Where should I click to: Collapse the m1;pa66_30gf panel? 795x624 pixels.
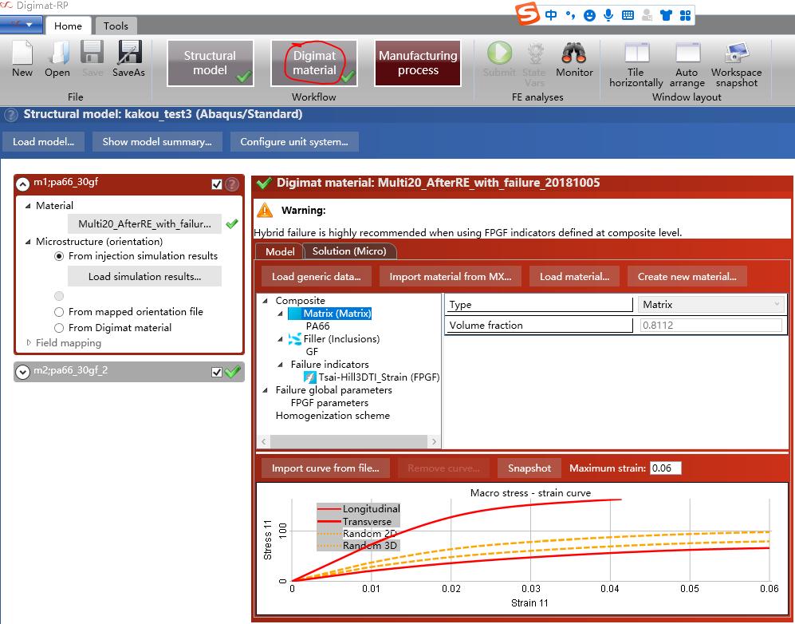coord(23,184)
